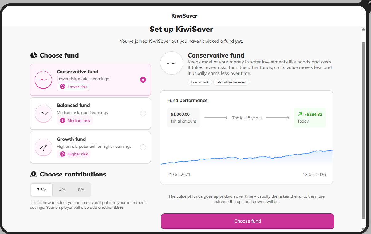Viewport: 371px width, 234px height.
Task: Select the Conservative fund radio button
Action: tap(143, 79)
